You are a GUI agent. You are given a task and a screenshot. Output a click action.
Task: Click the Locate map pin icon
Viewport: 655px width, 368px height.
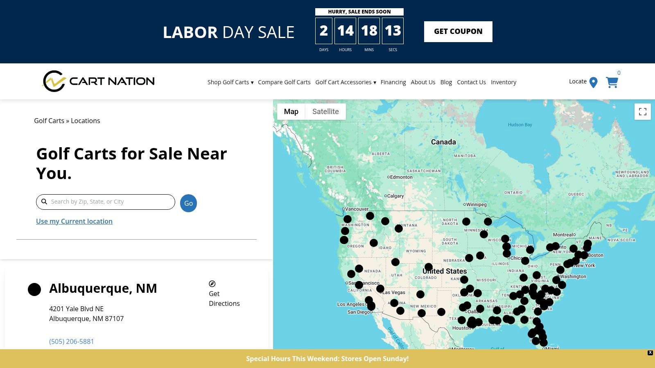pos(593,82)
